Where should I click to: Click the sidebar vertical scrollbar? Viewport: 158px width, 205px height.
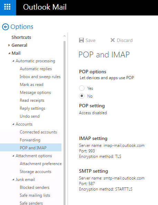coord(65,123)
